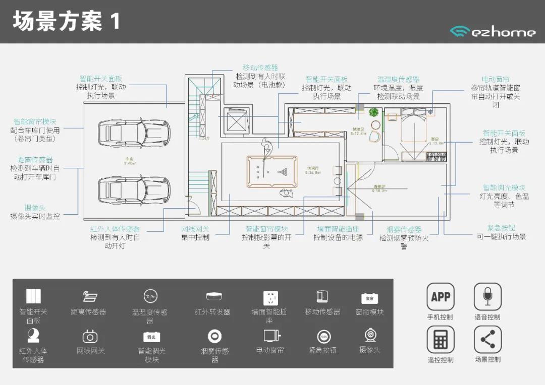The width and height of the screenshot is (545, 385).
Task: Open the 场景控制 share-style icon
Action: 487,339
